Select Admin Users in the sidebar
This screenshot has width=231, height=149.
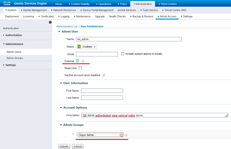(x=14, y=52)
